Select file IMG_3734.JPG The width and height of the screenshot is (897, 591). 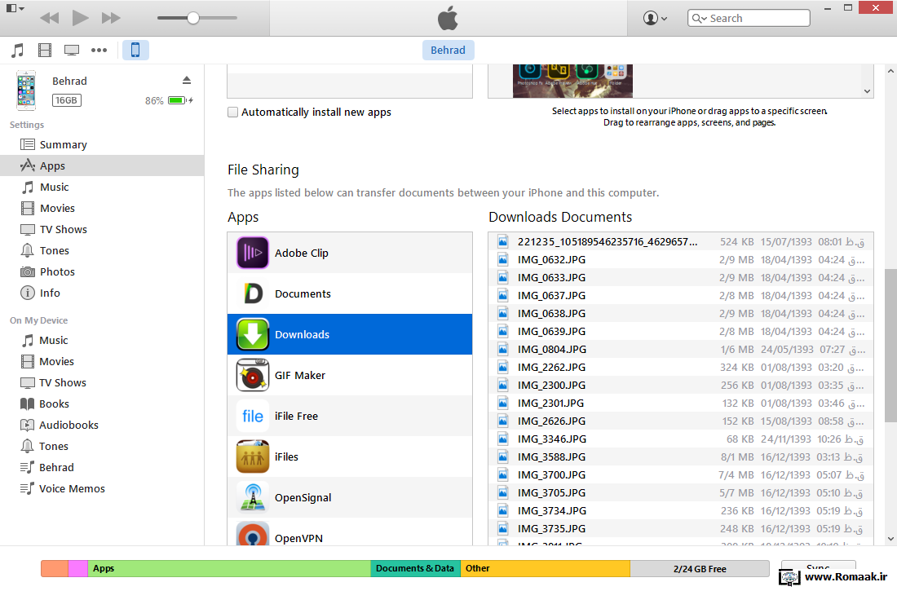pos(681,511)
